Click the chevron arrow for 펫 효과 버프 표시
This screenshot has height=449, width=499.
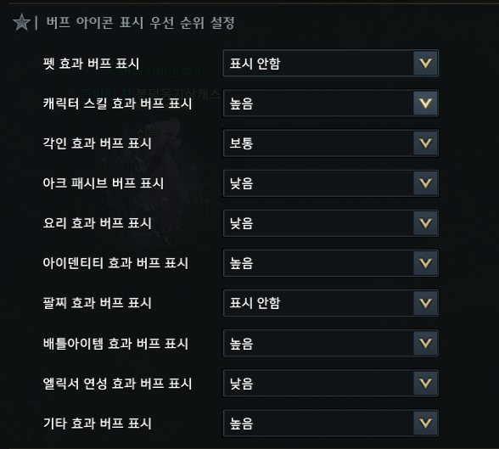[425, 63]
